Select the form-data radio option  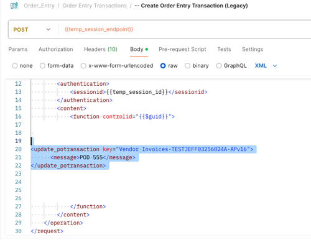point(42,66)
